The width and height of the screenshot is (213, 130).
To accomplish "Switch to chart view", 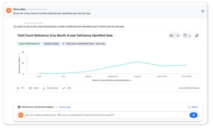I will [190, 36].
